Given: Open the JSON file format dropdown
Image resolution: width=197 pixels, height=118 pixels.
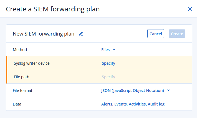Looking at the screenshot, I should (x=133, y=91).
